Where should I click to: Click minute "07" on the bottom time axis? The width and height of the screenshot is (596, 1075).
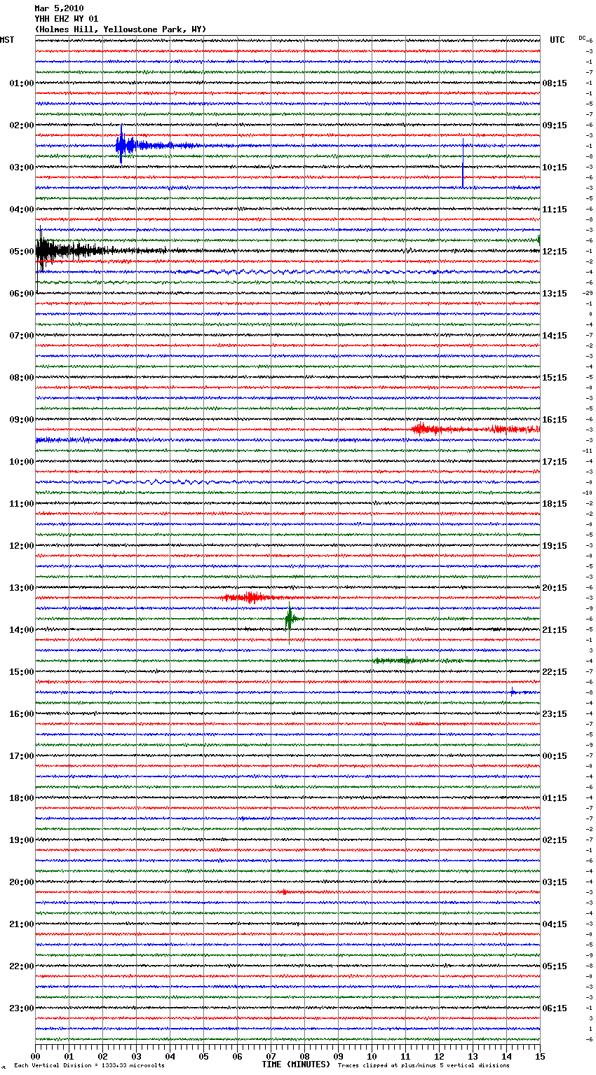pyautogui.click(x=271, y=1056)
